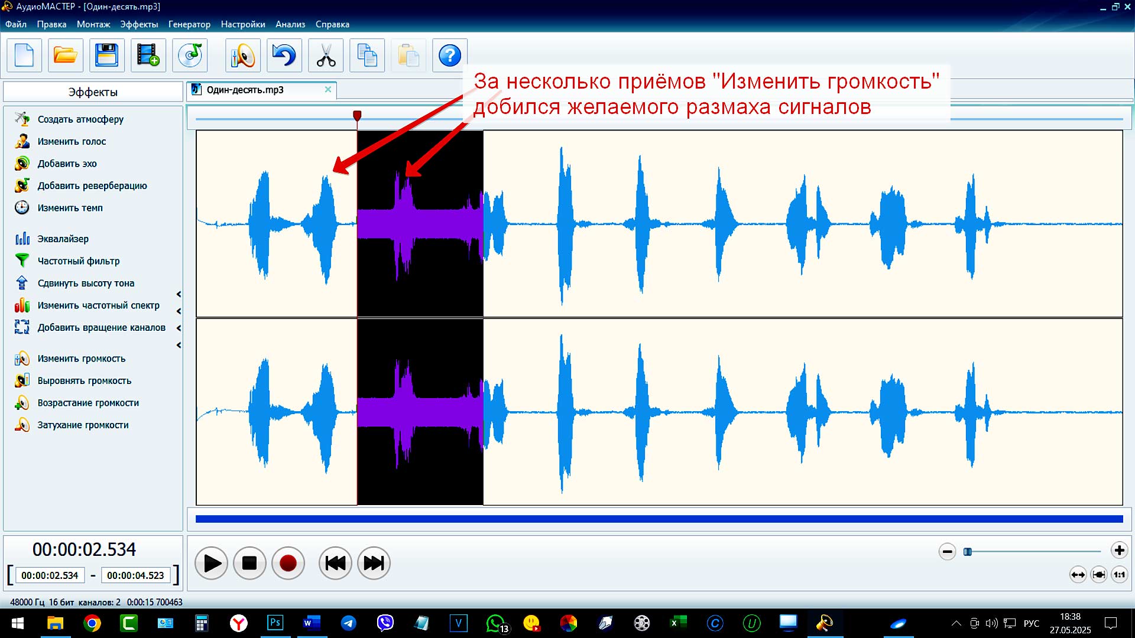Click the Затухание громкости sidebar icon
Image resolution: width=1135 pixels, height=638 pixels.
click(22, 425)
